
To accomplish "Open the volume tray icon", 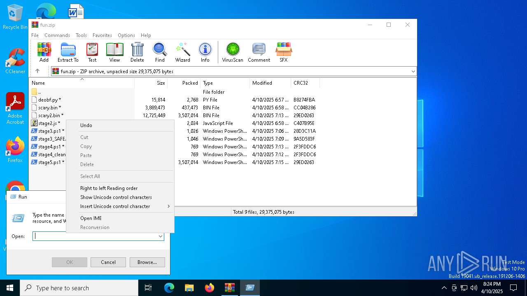I will [474, 288].
